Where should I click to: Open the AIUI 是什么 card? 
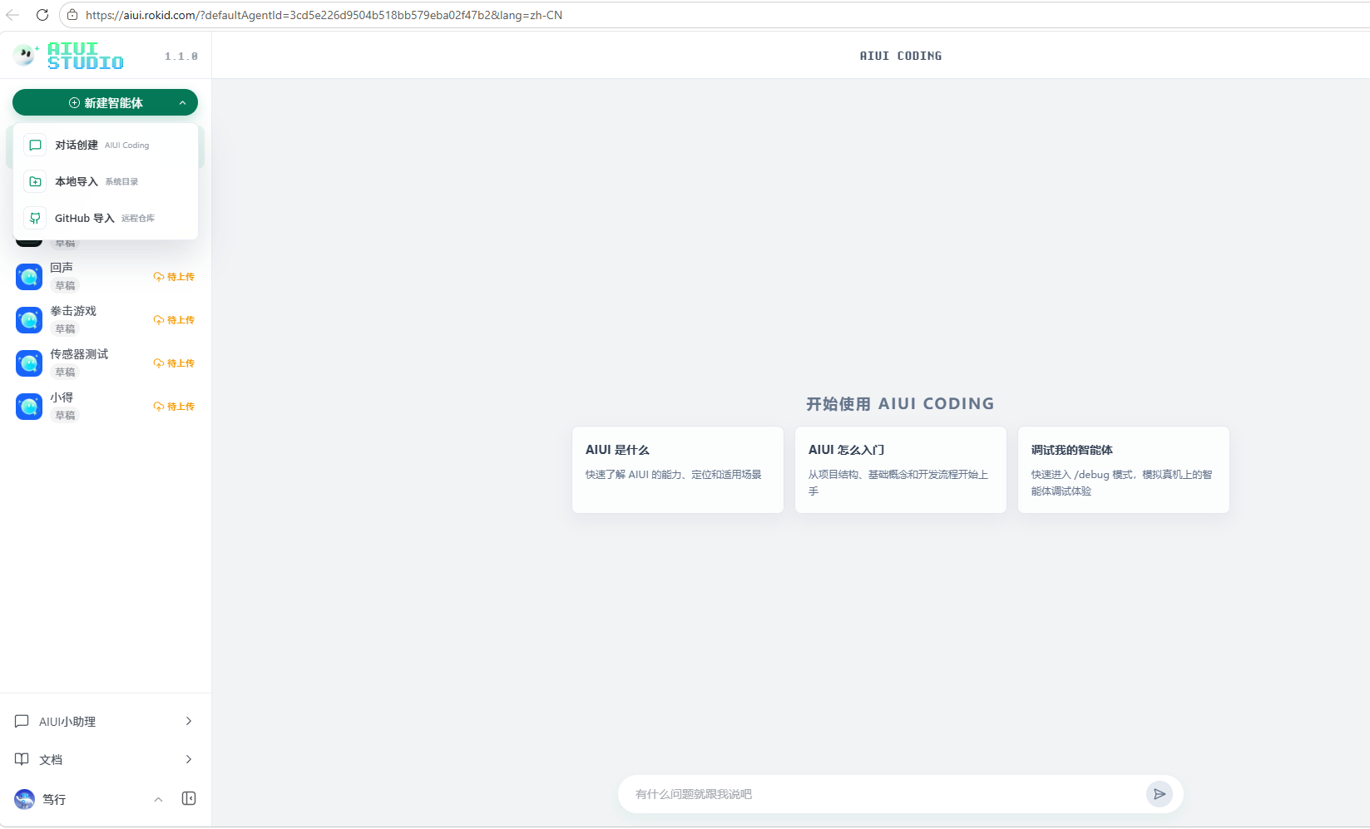(x=678, y=470)
